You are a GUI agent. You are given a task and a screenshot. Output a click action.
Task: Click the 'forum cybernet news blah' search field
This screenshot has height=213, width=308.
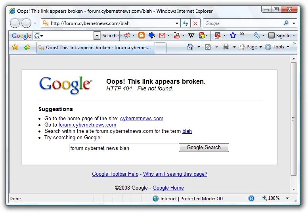(x=124, y=148)
